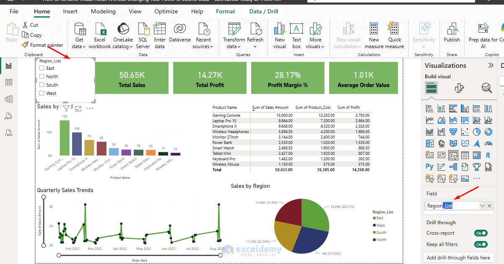This screenshot has width=504, height=264.
Task: Select the Gauge visual
Action: click(488, 144)
